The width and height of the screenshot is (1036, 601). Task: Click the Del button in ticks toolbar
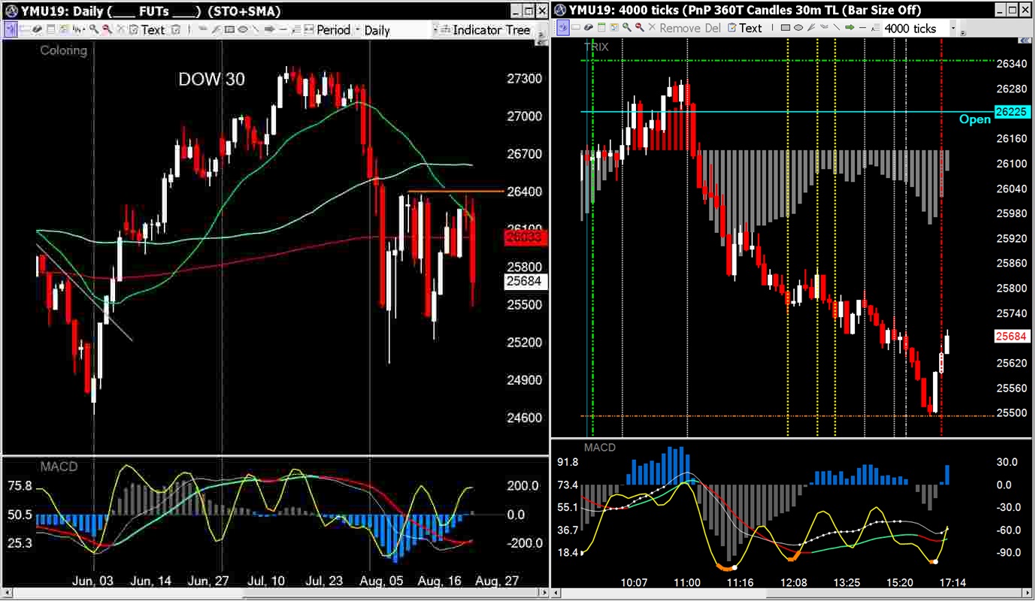(713, 29)
